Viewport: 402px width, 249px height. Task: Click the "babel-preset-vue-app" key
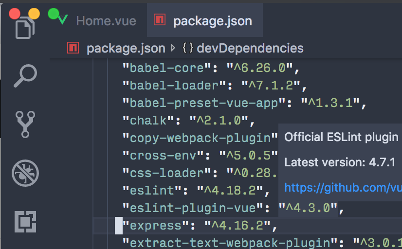tap(203, 103)
